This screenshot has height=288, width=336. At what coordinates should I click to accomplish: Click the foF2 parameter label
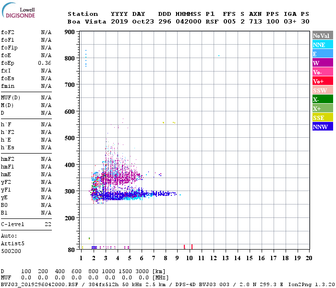(8, 32)
